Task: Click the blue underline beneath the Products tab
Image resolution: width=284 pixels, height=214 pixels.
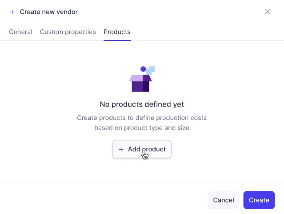Action: point(117,40)
